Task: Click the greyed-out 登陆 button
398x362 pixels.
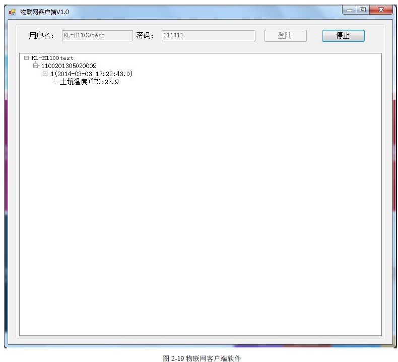Action: coord(285,36)
